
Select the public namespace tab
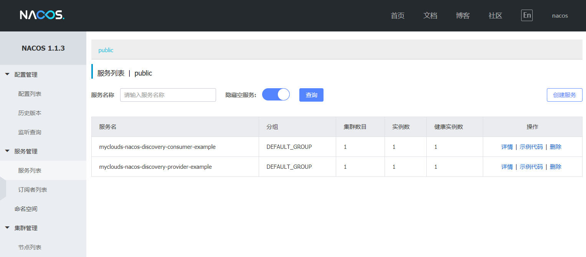106,50
